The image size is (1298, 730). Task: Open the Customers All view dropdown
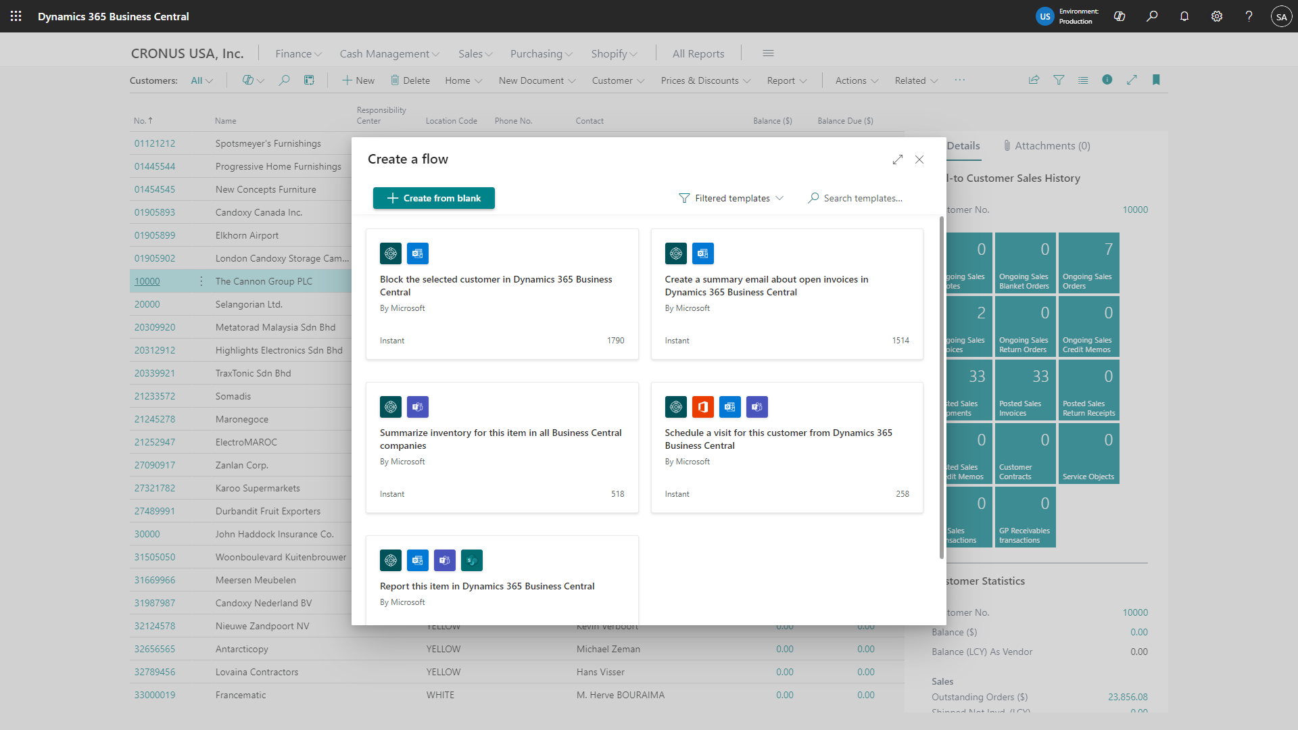(x=201, y=80)
